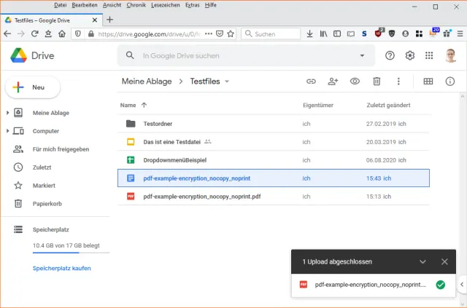Click the Speicherplatz kaufen link
This screenshot has width=467, height=308.
click(62, 268)
